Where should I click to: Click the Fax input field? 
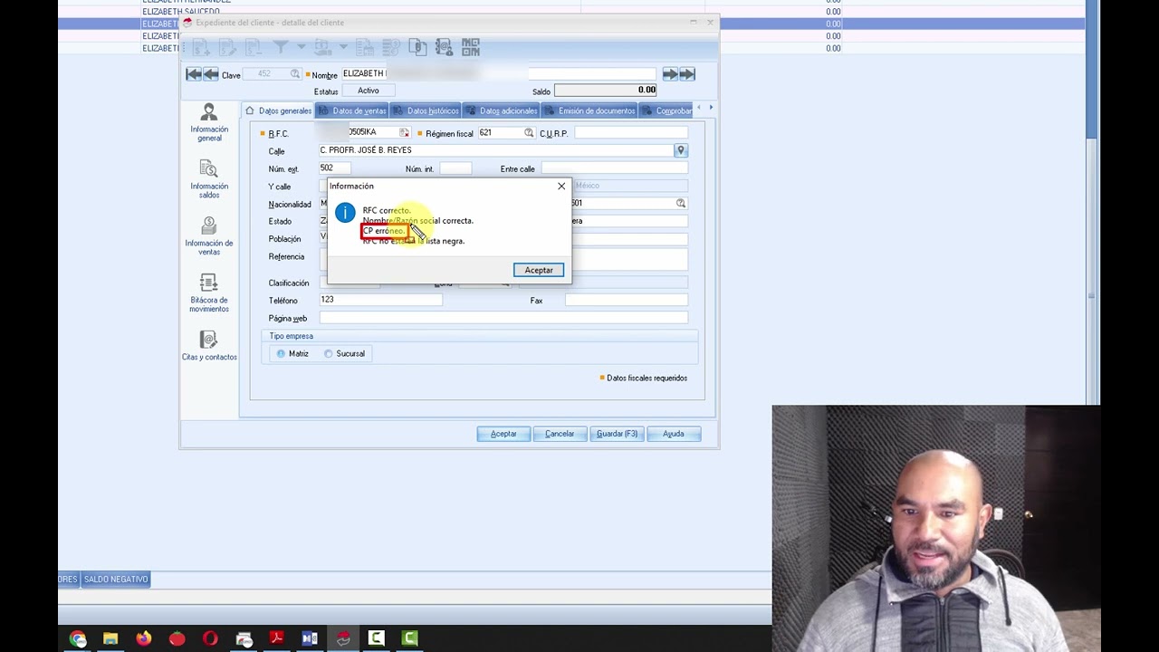(627, 300)
